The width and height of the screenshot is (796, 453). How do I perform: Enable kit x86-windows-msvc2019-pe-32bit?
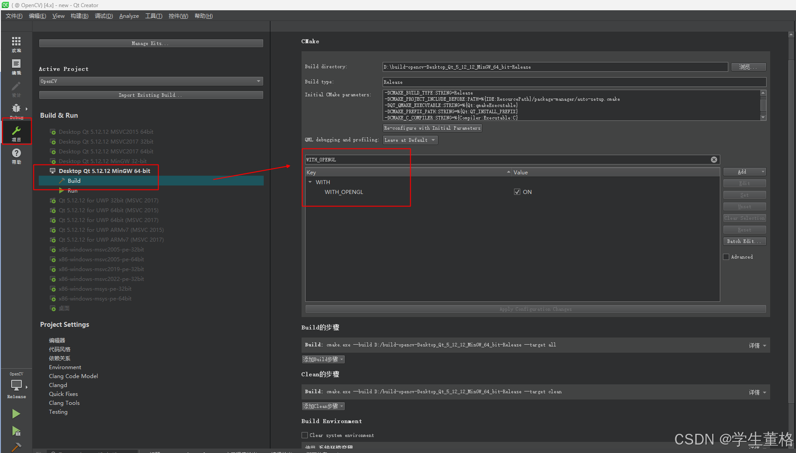(x=101, y=269)
